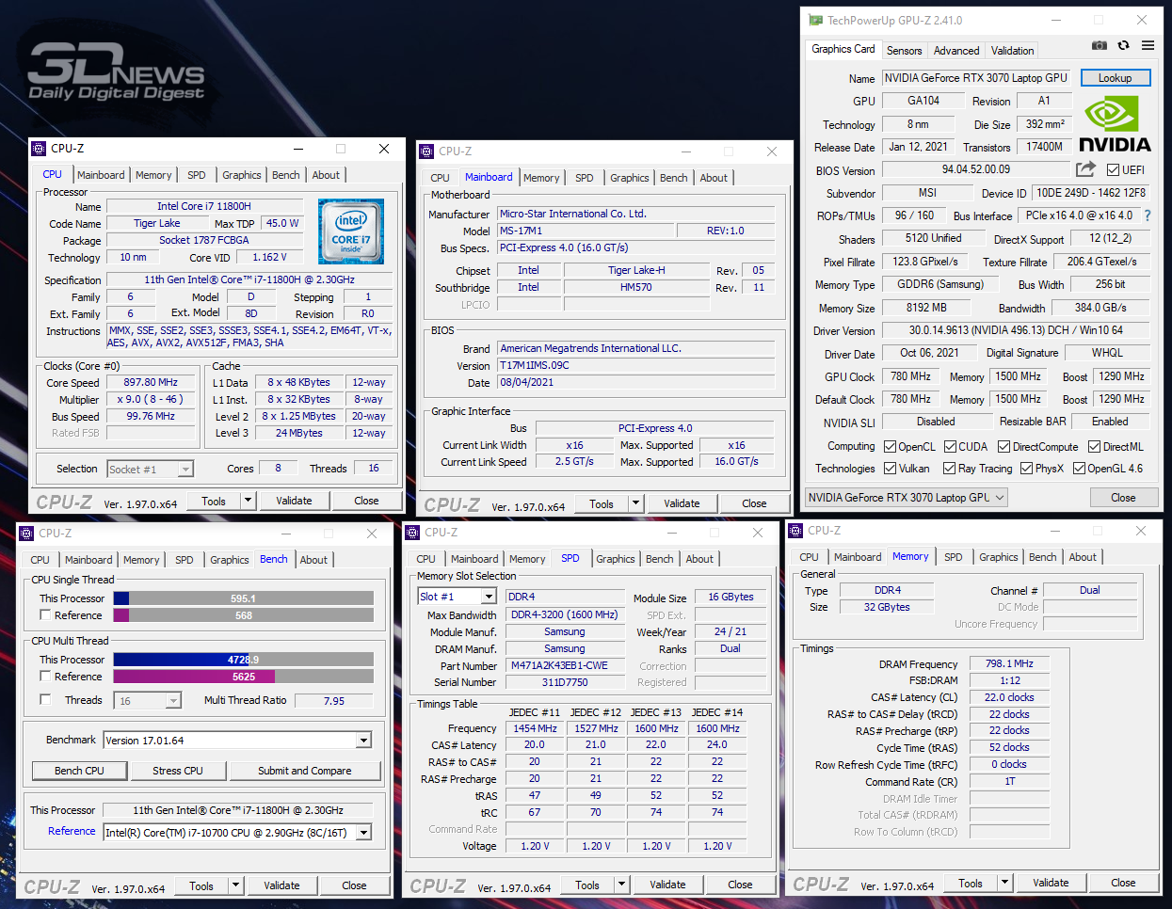Switch to the Advanced tab in GPU-Z
This screenshot has width=1172, height=909.
pos(956,51)
